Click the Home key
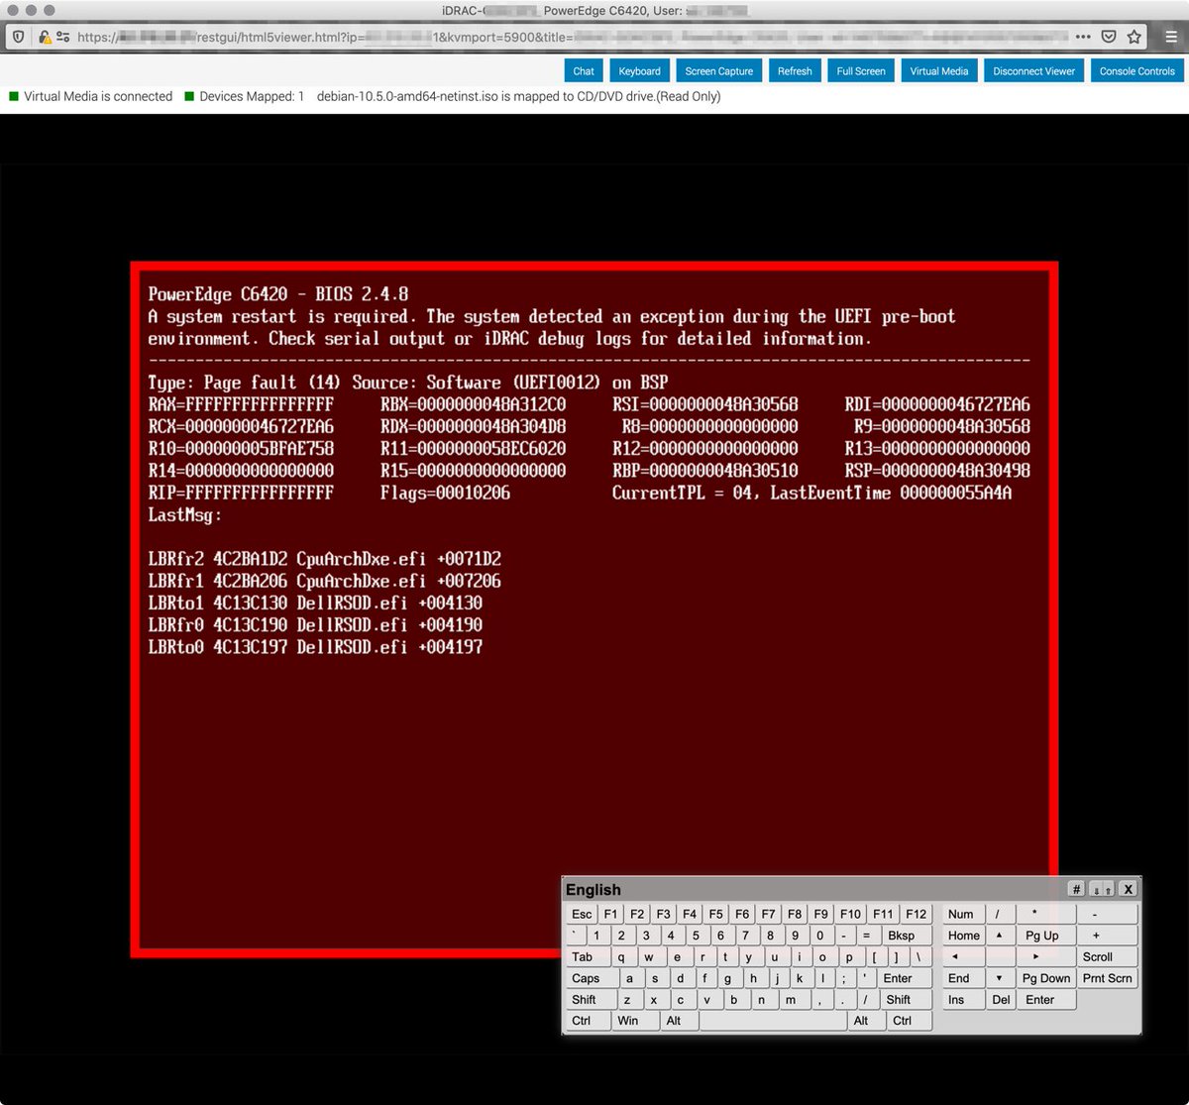1189x1105 pixels. (963, 936)
